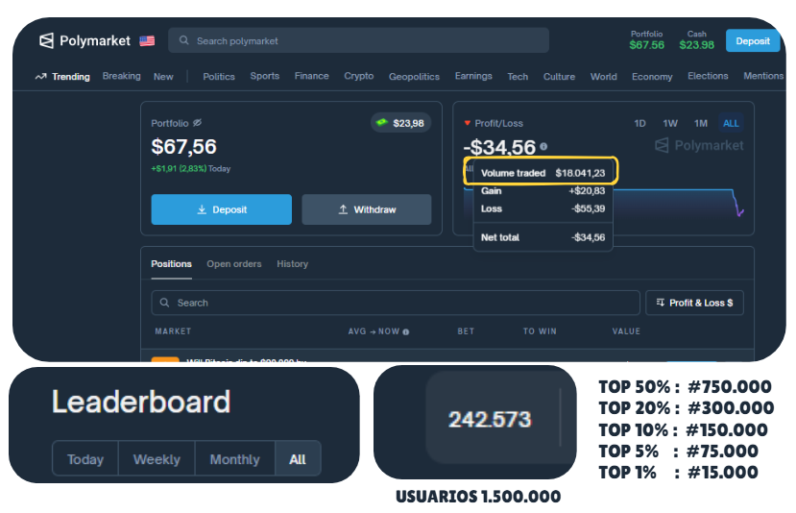Open the US flag region selector
This screenshot has width=796, height=513.
(147, 41)
